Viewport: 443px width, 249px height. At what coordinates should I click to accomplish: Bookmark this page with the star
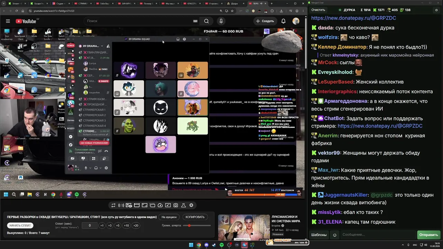pos(233,11)
